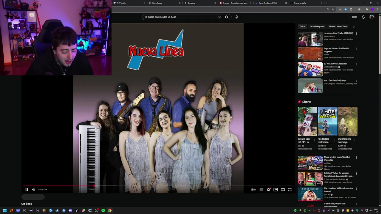Viewport: 381px width, 214px height.
Task: Open the browser media control icon
Action: [367, 10]
